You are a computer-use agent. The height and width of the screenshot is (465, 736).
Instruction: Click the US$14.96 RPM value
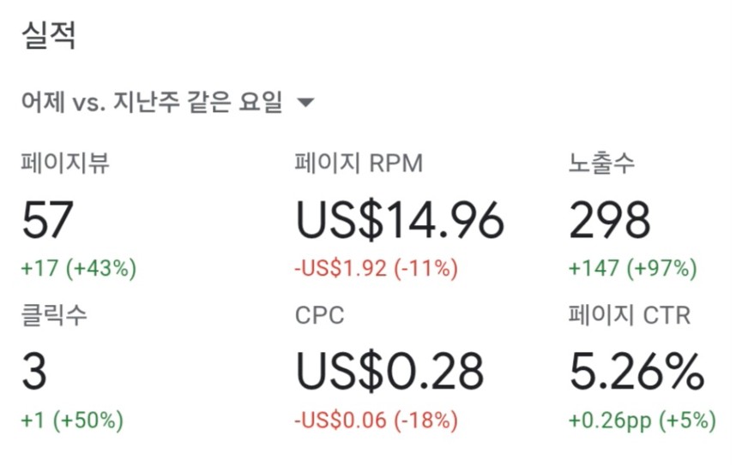click(400, 219)
